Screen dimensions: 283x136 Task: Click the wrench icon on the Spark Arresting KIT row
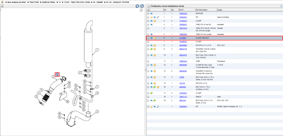point(158,17)
